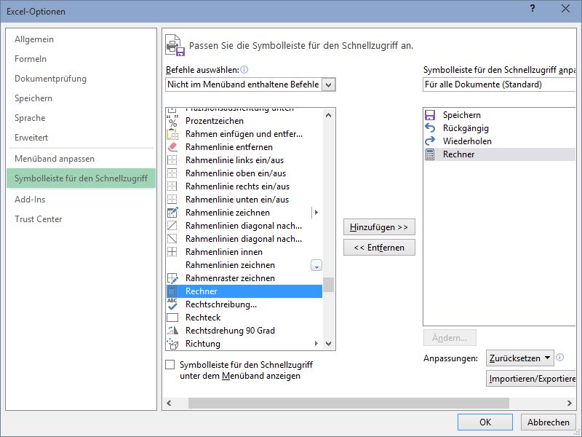Expand the Rahmenlinie zeichnen submenu arrow
Image resolution: width=582 pixels, height=437 pixels.
tap(316, 213)
